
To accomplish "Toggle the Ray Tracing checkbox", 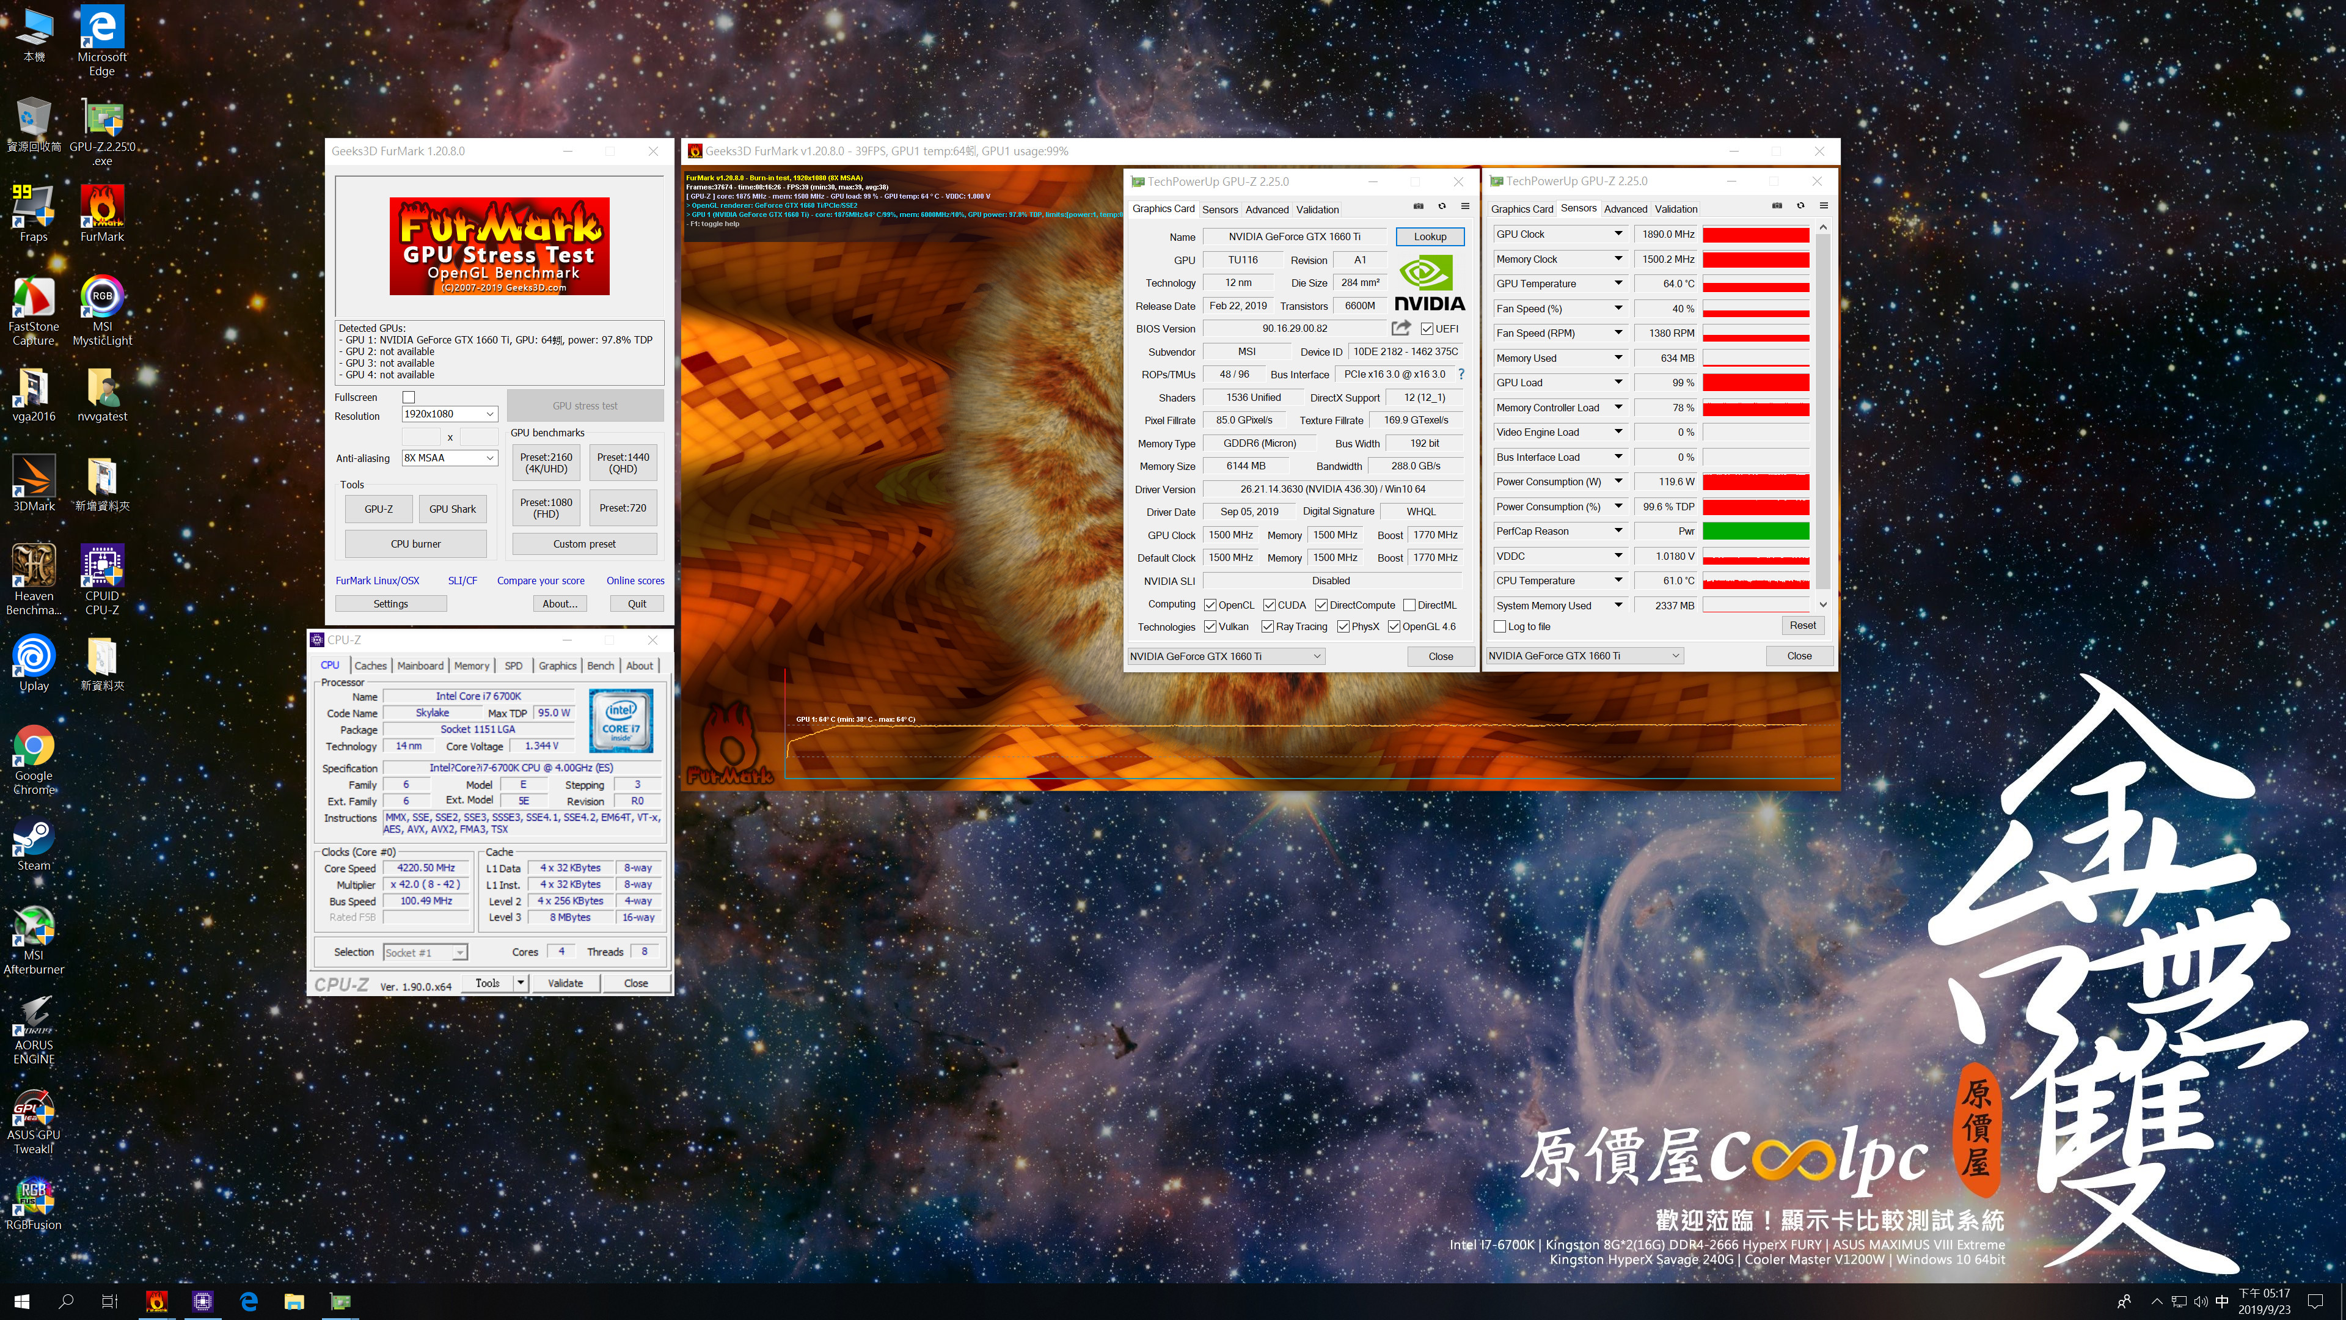I will point(1268,627).
